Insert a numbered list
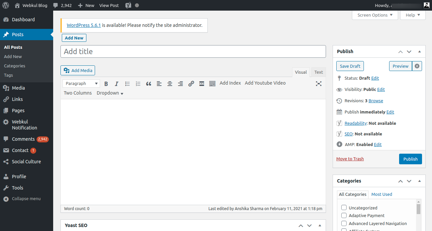 138,84
